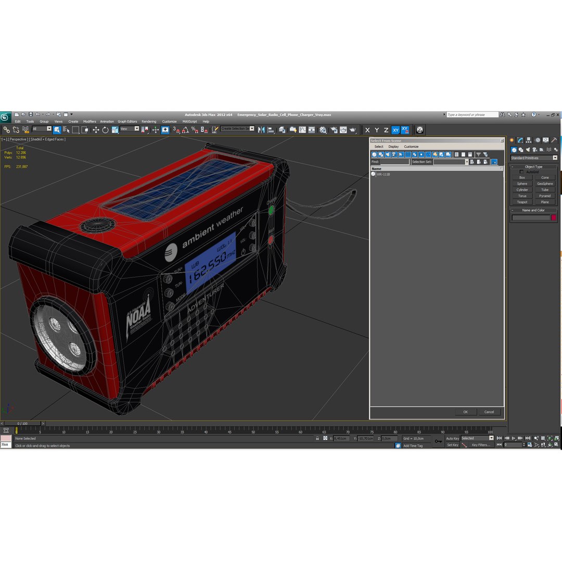Open the MAXScript menu
Image resolution: width=562 pixels, height=562 pixels.
(189, 121)
